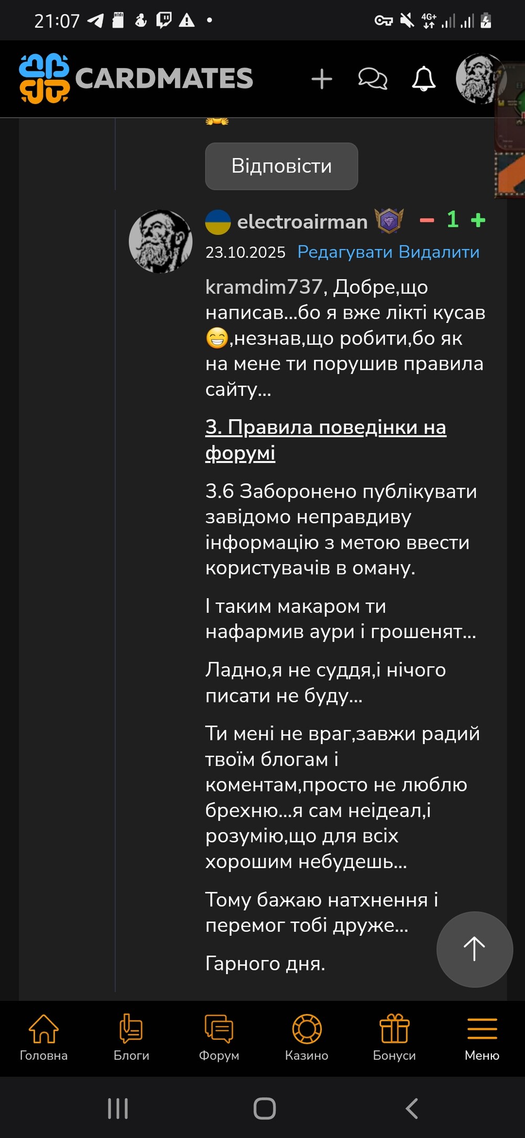The image size is (525, 1138).
Task: Go to Головна home tab
Action: point(44,1038)
